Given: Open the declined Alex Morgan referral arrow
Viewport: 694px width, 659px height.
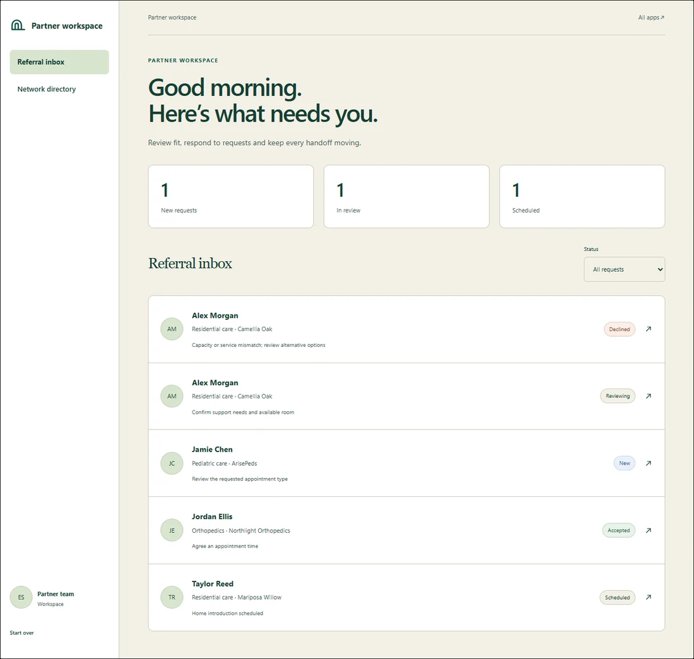Looking at the screenshot, I should [649, 329].
